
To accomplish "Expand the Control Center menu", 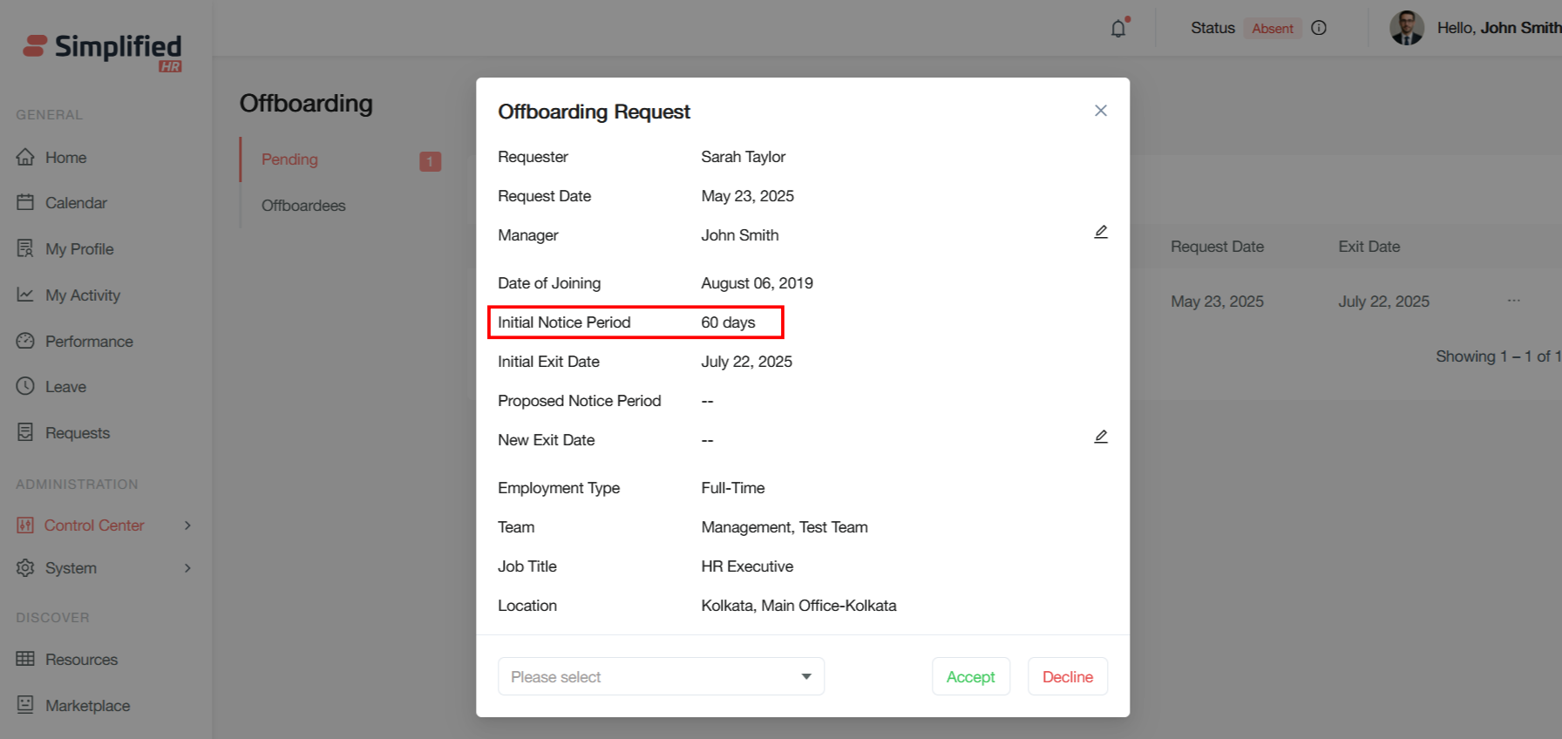I will pyautogui.click(x=94, y=525).
